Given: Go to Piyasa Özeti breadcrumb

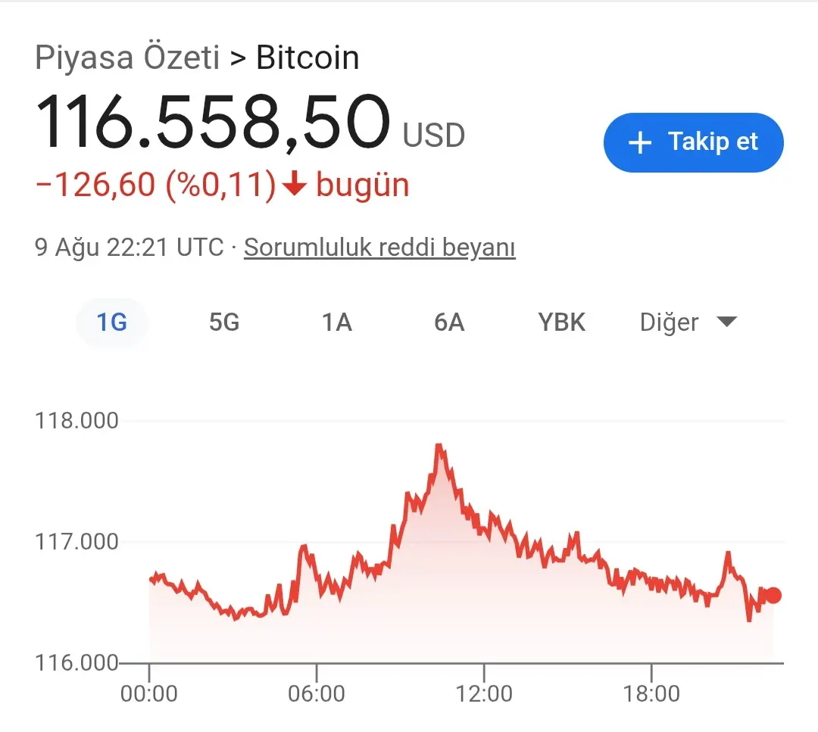Looking at the screenshot, I should click(x=127, y=58).
